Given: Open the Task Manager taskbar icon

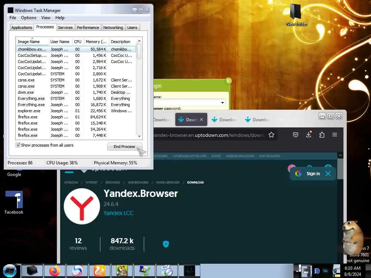Looking at the screenshot, I should [189, 271].
